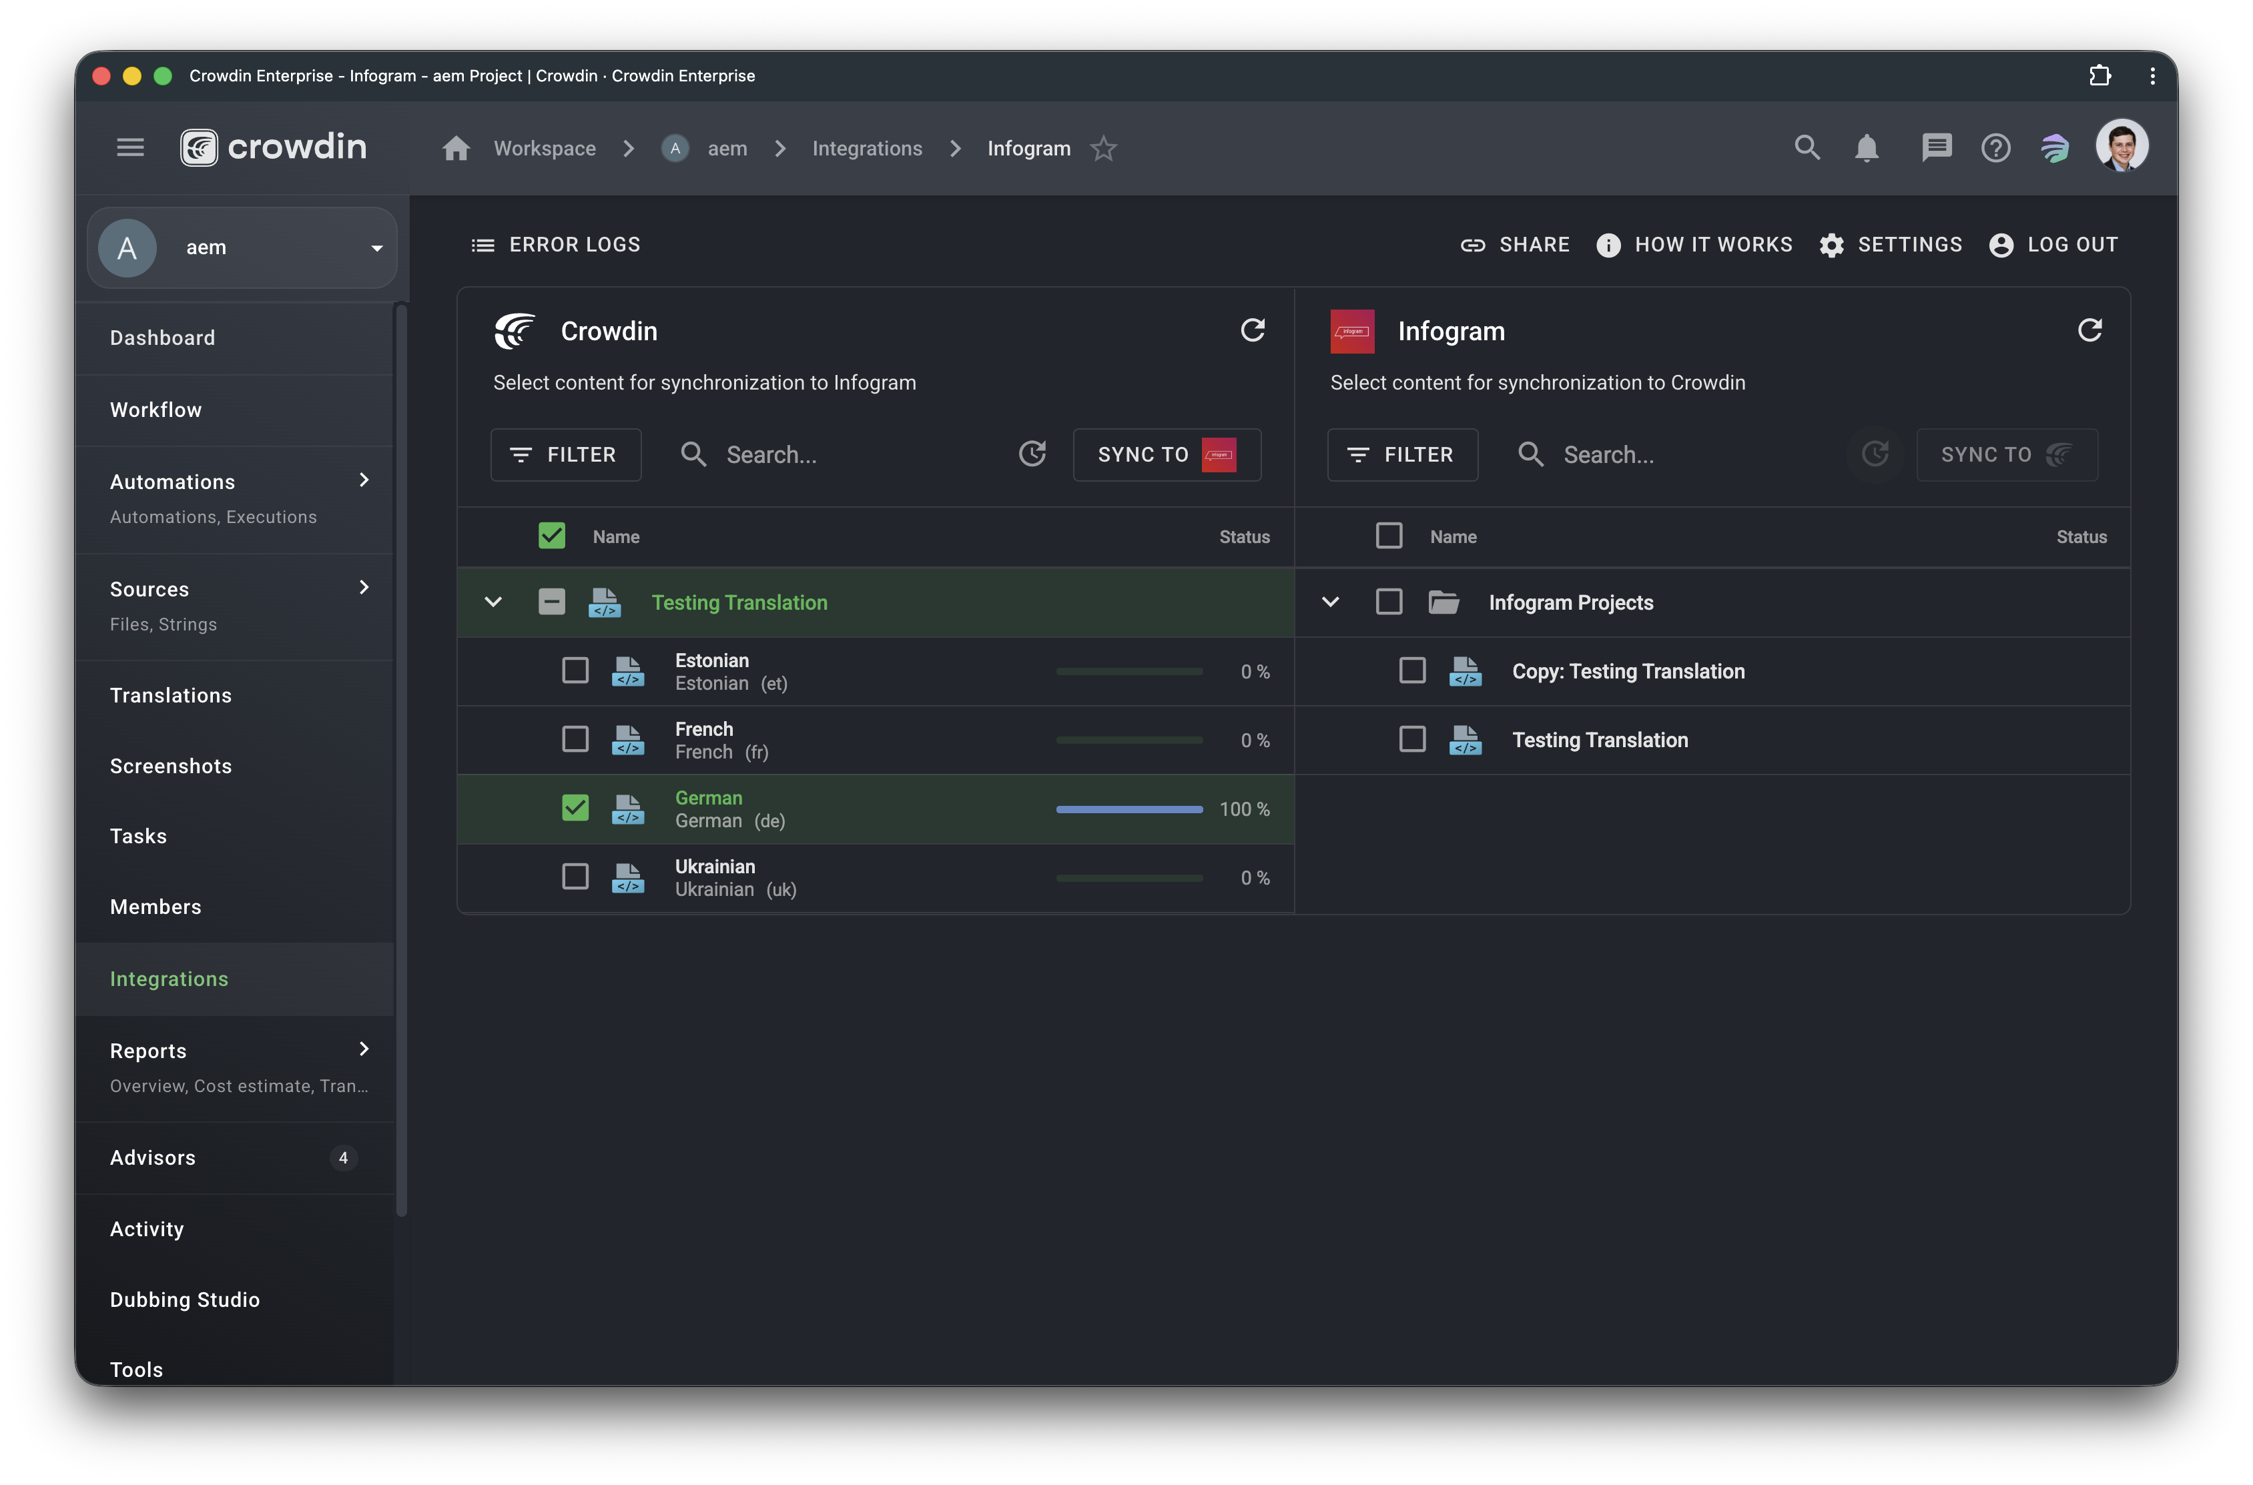Open the aem project dropdown

[x=242, y=248]
